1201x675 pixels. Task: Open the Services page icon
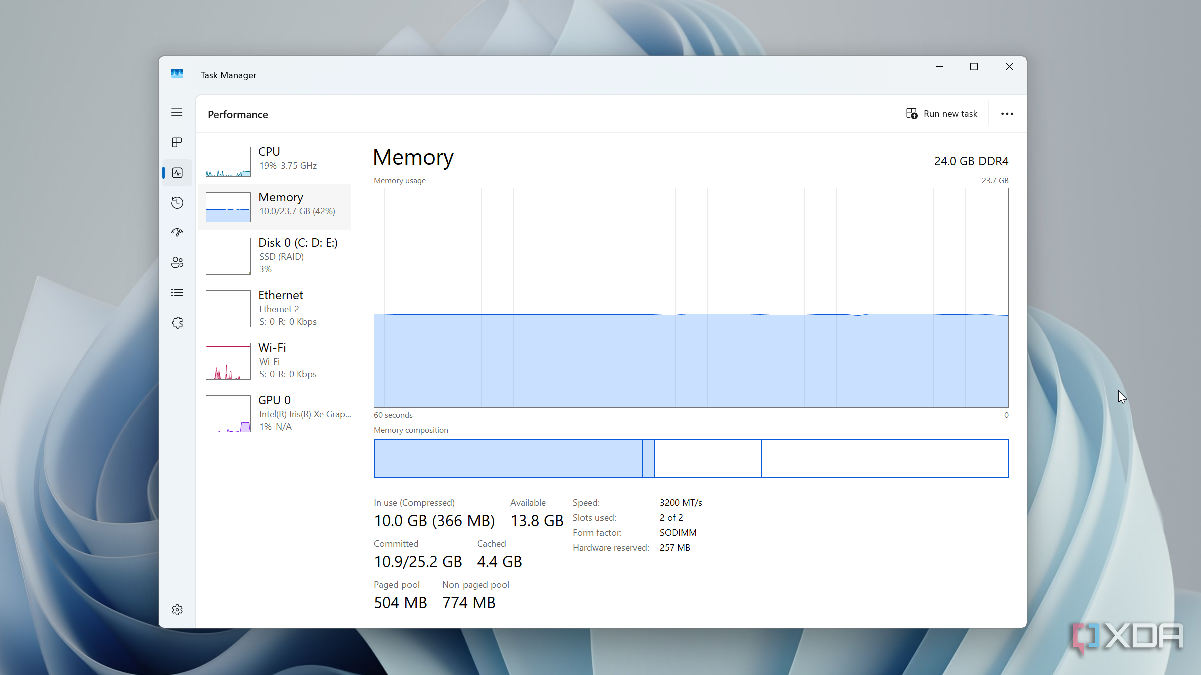pos(177,323)
